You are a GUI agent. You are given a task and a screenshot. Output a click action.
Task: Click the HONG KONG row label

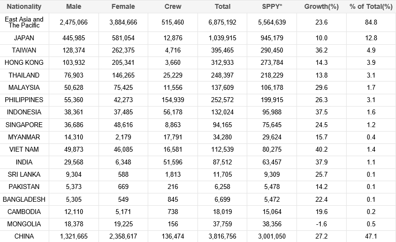coord(24,62)
